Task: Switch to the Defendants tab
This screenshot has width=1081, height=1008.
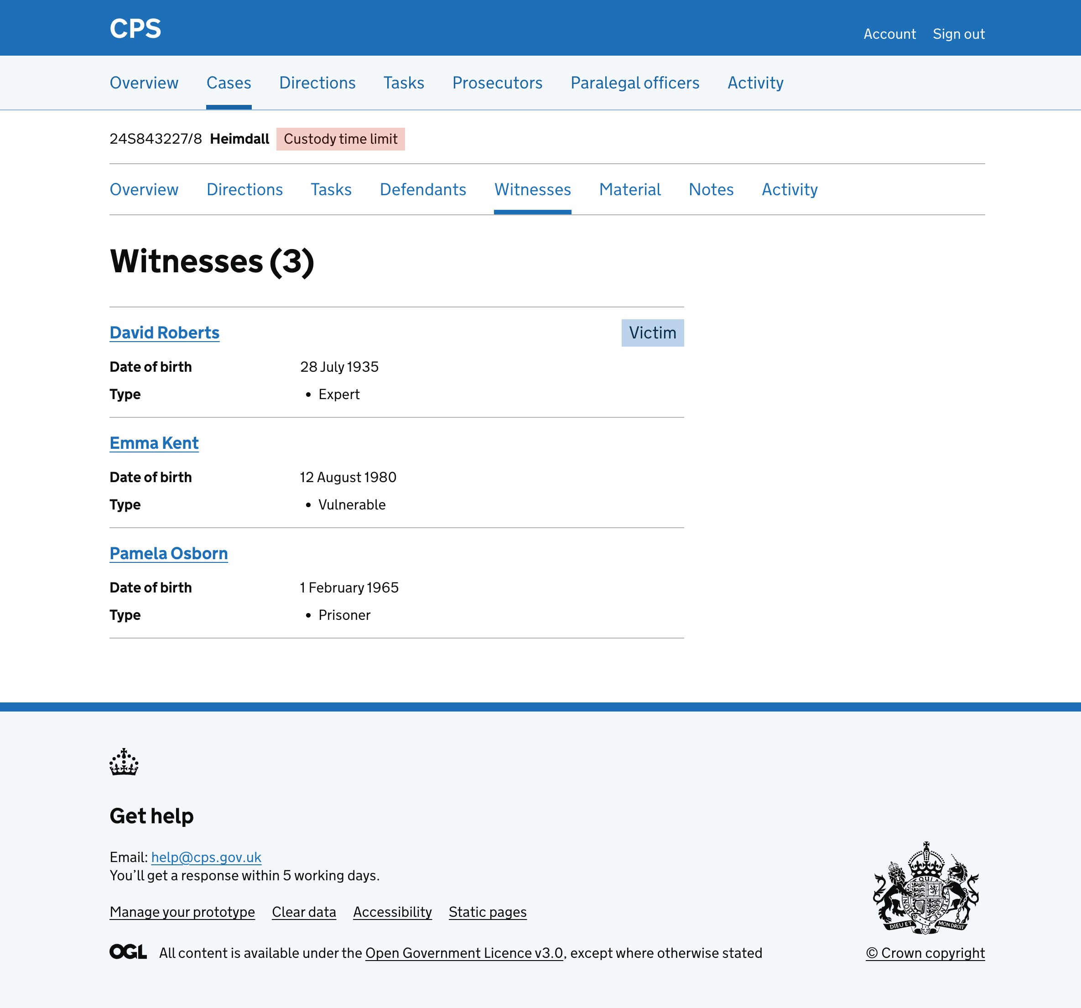Action: [x=423, y=189]
